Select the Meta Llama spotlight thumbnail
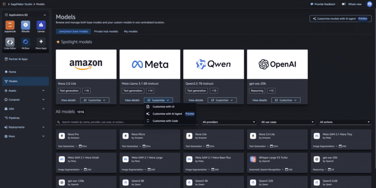This screenshot has height=188, width=376. coord(150,64)
